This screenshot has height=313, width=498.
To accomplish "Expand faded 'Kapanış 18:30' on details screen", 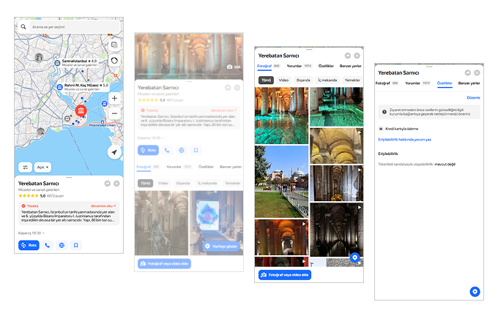I will 151,138.
